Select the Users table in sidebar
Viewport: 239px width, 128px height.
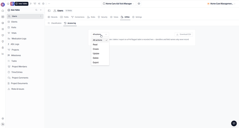tap(25, 16)
